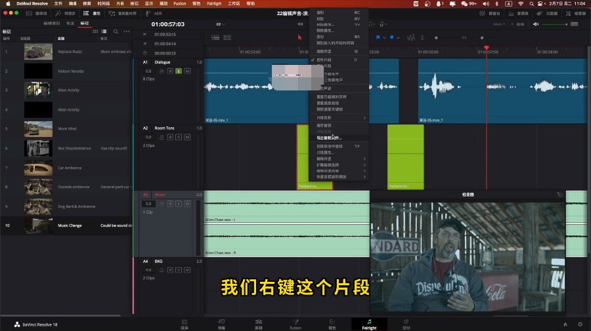Click the viewer panel expand icon
Screen dimensions: 591x331
[559, 195]
